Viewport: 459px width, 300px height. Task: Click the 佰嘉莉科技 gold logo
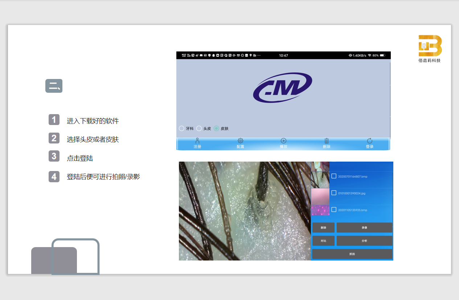[x=430, y=49]
